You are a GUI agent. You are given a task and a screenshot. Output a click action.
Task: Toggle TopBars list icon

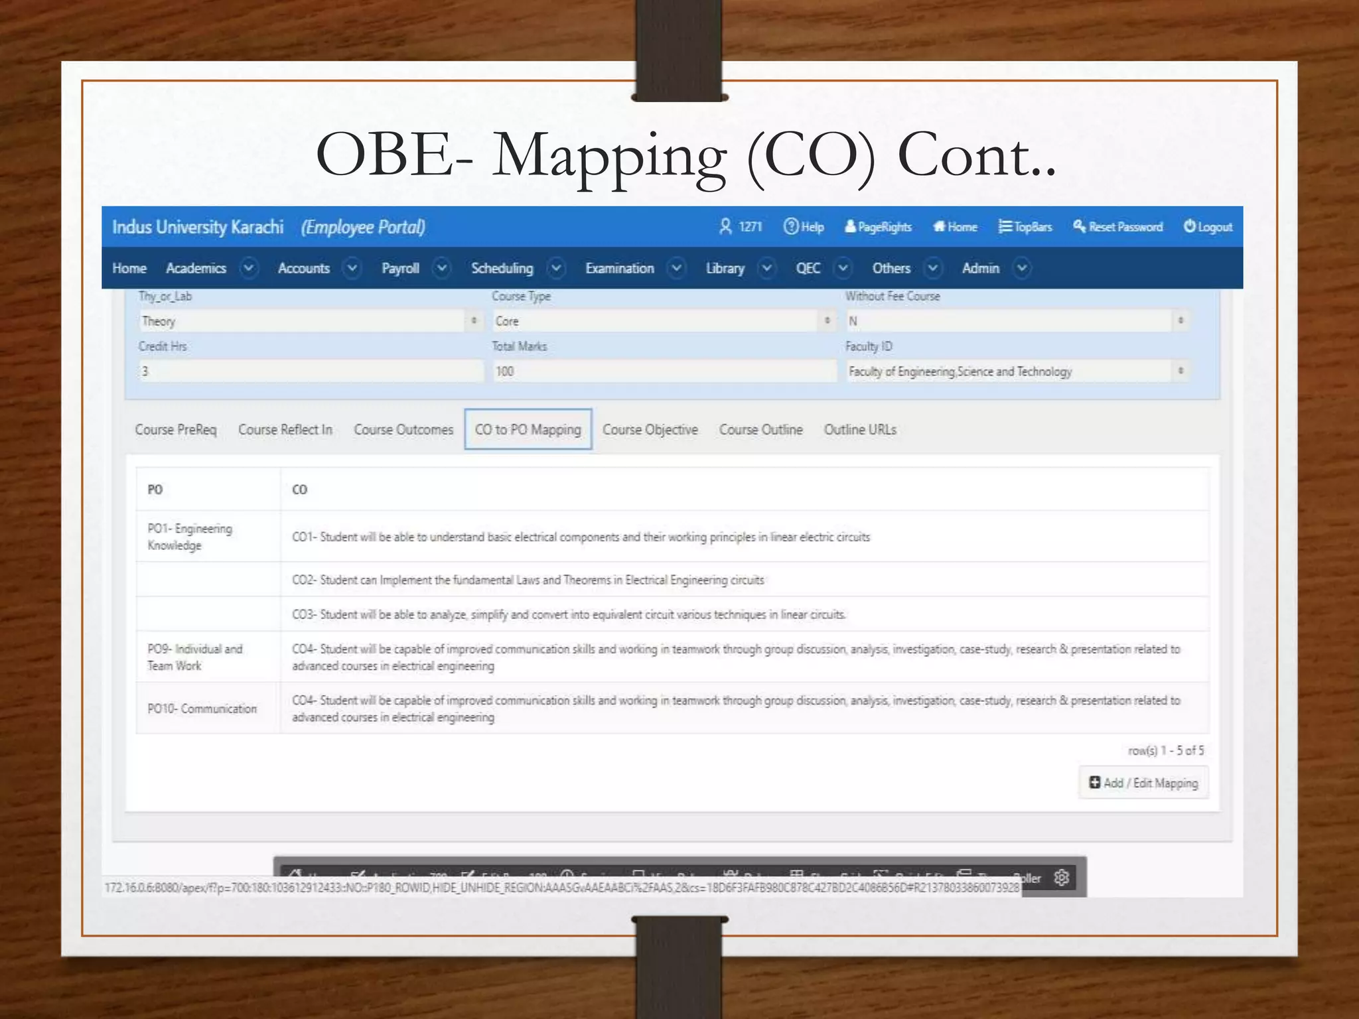pyautogui.click(x=1005, y=226)
